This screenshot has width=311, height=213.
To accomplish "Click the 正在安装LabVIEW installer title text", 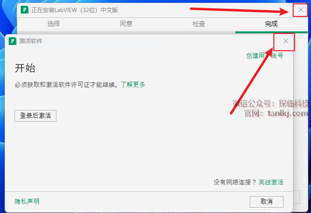I will coord(75,10).
